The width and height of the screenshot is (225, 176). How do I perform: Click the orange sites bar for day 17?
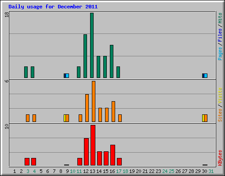[120, 118]
